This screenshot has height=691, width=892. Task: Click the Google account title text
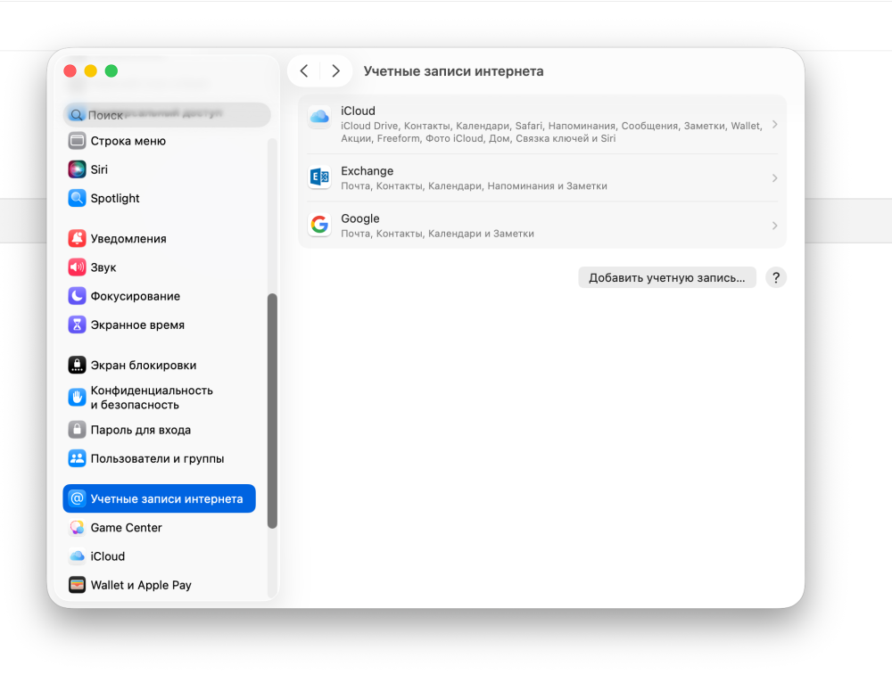point(360,218)
